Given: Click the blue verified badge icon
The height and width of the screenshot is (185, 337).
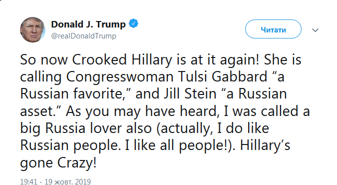Looking at the screenshot, I should [x=133, y=23].
